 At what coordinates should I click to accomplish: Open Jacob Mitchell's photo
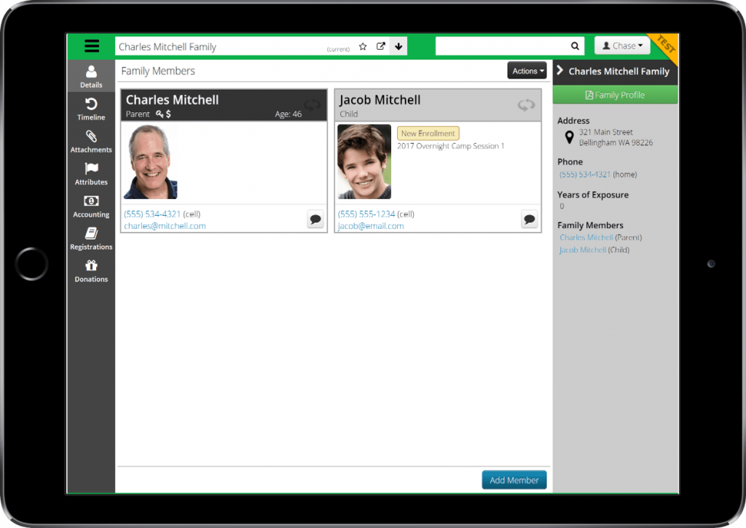(364, 162)
